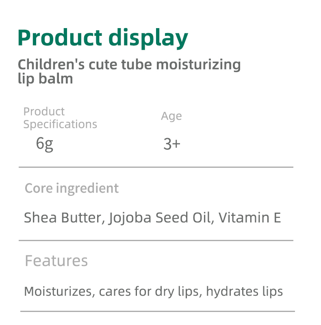Click the "3+" age value
This screenshot has width=321, height=325.
pyautogui.click(x=171, y=144)
